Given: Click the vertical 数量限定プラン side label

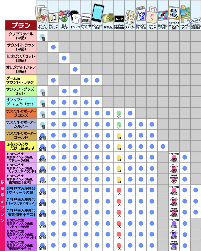Looking at the screenshot, I should pyautogui.click(x=2, y=196).
